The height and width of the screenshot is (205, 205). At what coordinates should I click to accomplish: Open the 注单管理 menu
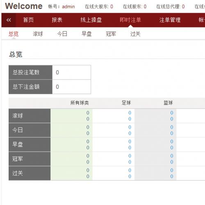click(170, 20)
